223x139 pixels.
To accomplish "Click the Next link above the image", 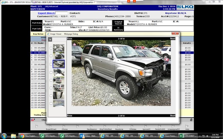I will point(173,38).
